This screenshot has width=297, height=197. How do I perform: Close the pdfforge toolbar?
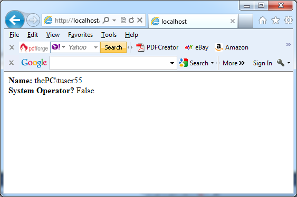(x=12, y=47)
